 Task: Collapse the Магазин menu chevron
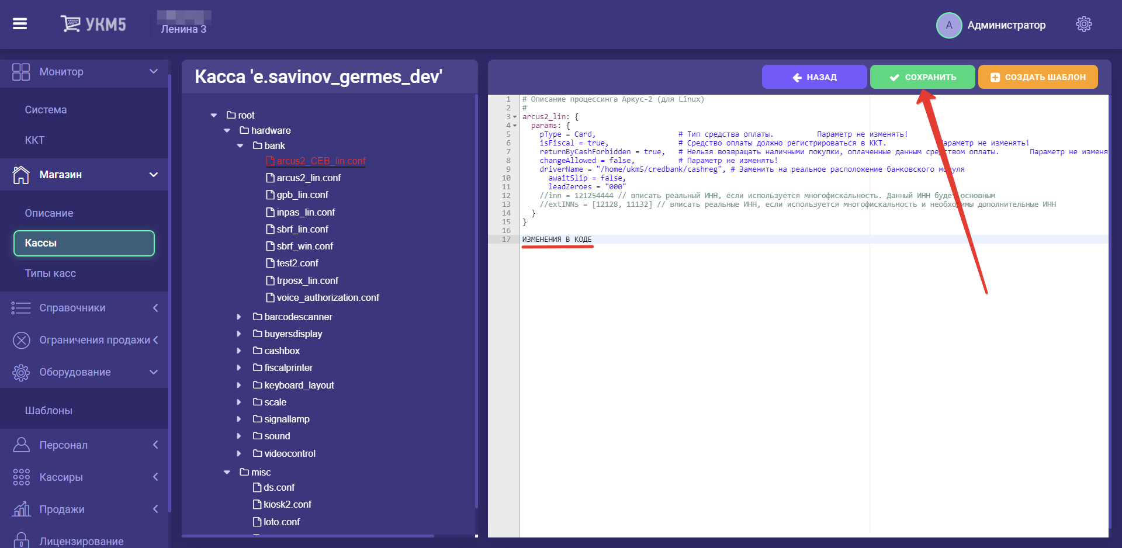[154, 175]
